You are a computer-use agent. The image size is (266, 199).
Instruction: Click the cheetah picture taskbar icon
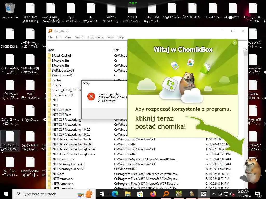(x=178, y=194)
